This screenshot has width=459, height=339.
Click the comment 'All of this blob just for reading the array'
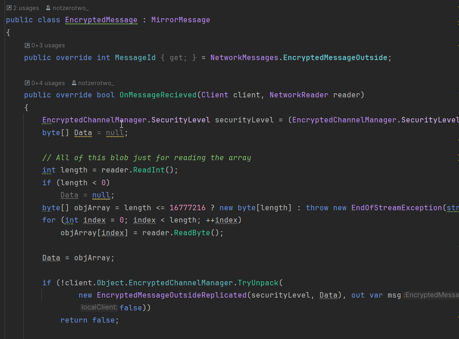click(147, 157)
